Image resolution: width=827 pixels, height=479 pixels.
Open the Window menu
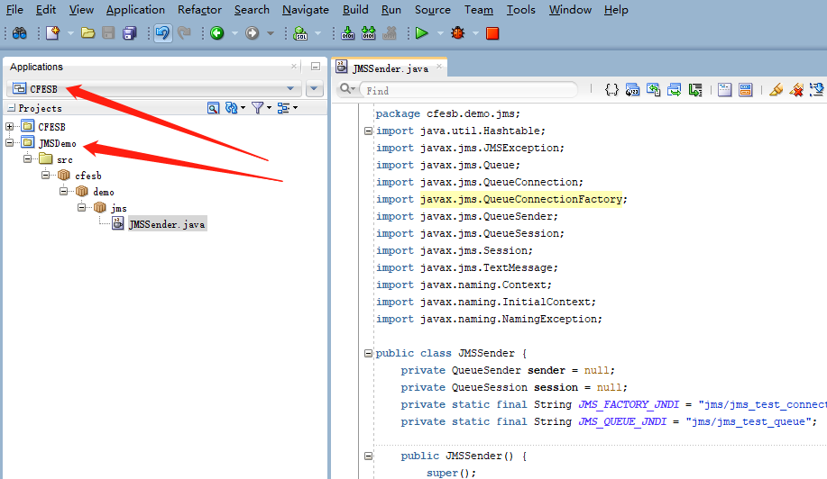point(570,10)
